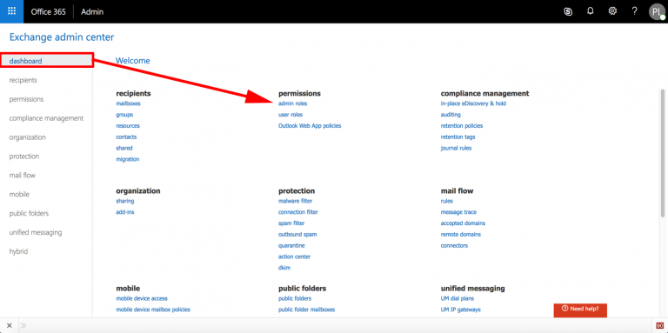This screenshot has height=333, width=668.
Task: Click the compliance management section heading
Action: [484, 93]
